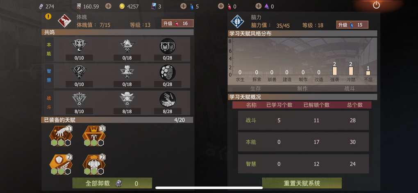Click 全部卸载 to unload all talents
The image size is (418, 193).
click(x=112, y=184)
